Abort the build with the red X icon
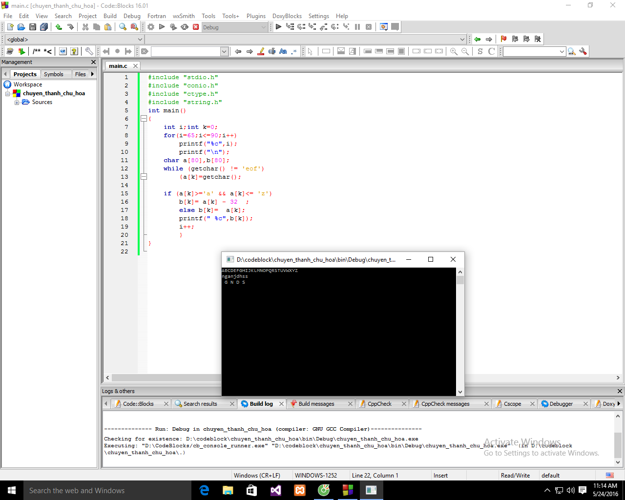Viewport: 625px width, 500px height. pos(196,27)
